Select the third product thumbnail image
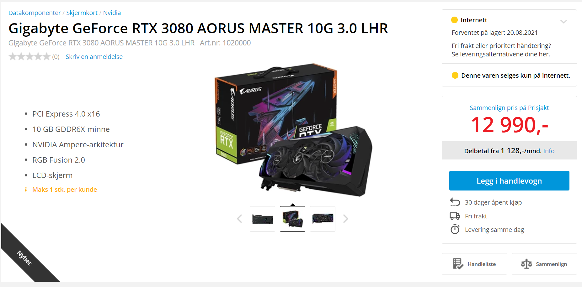Screen dimensions: 582x287 click(x=323, y=219)
